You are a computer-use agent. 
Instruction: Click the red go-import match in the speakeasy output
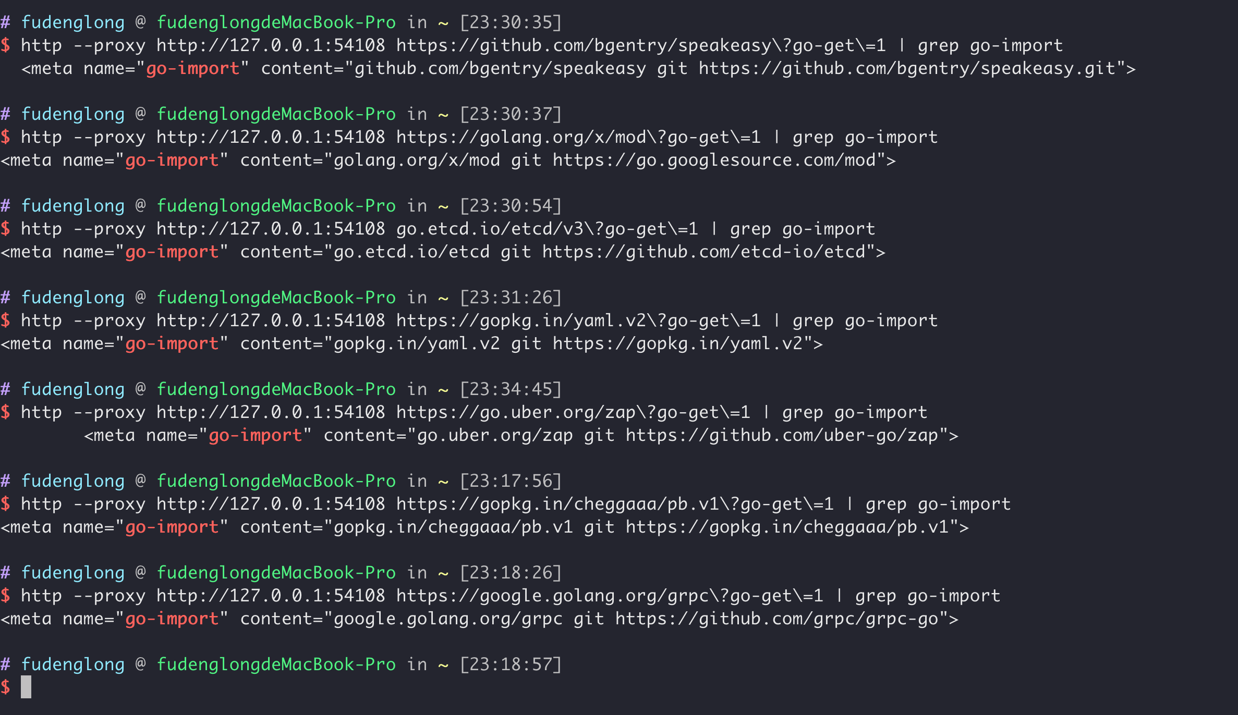[x=192, y=69]
